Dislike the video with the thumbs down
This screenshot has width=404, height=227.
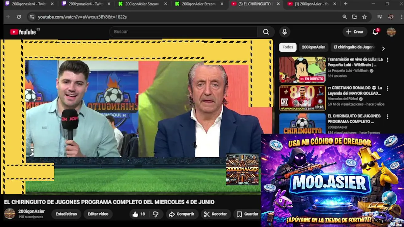[156, 214]
